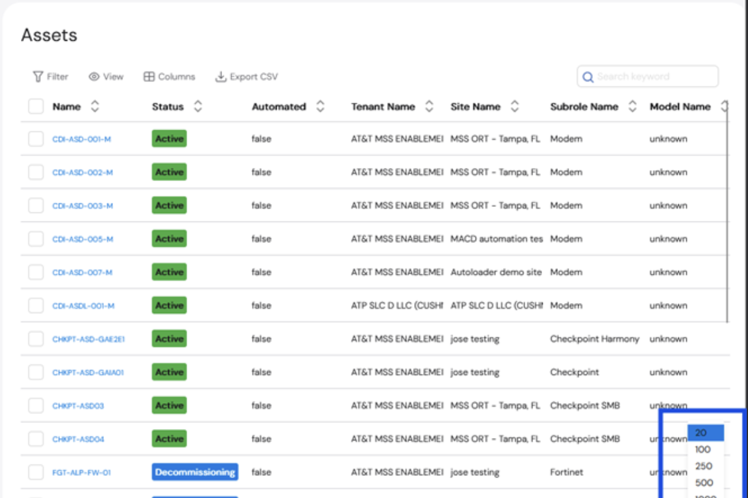Open the Filter funnel tool
This screenshot has width=748, height=498.
click(x=38, y=77)
